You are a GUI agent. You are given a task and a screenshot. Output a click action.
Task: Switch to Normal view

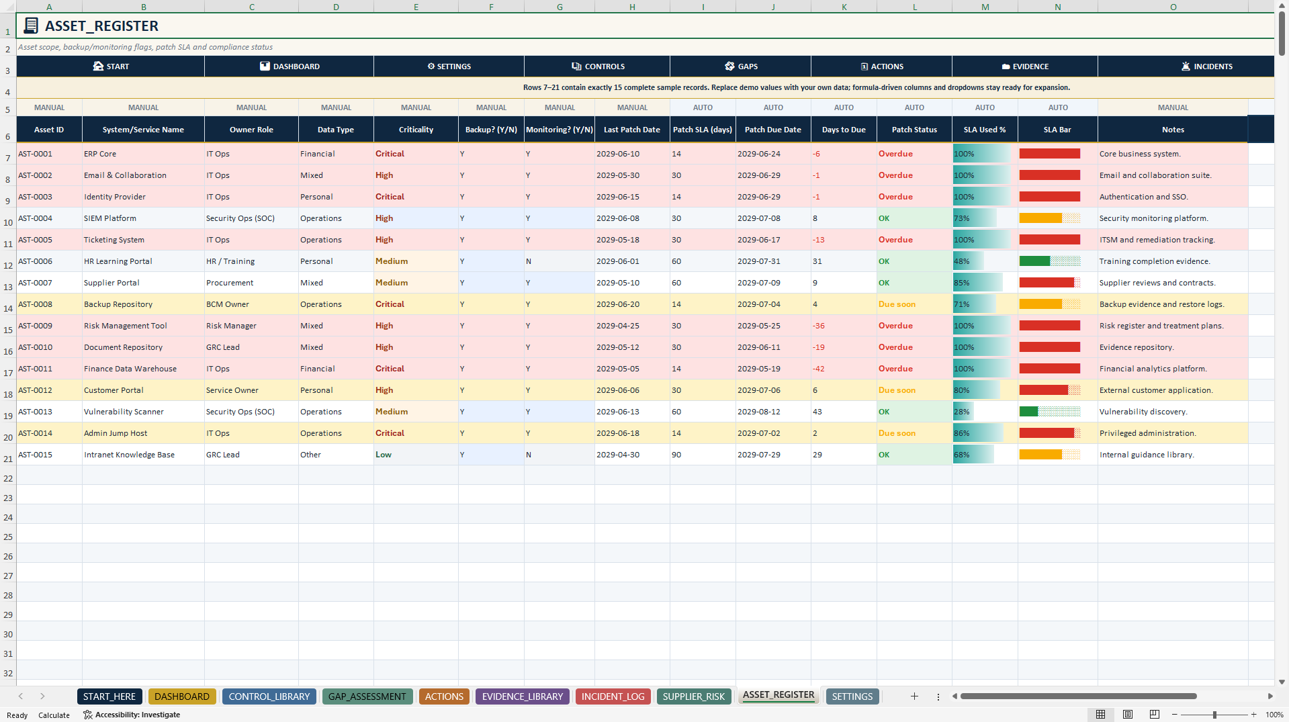pos(1100,715)
